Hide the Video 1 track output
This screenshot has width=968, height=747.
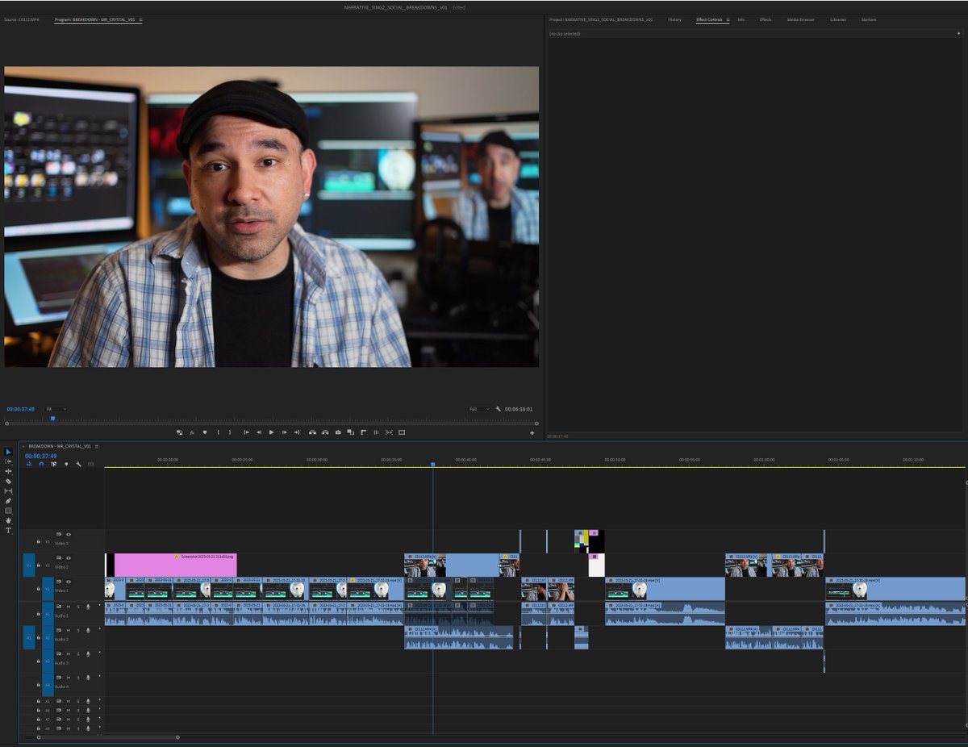[x=69, y=582]
